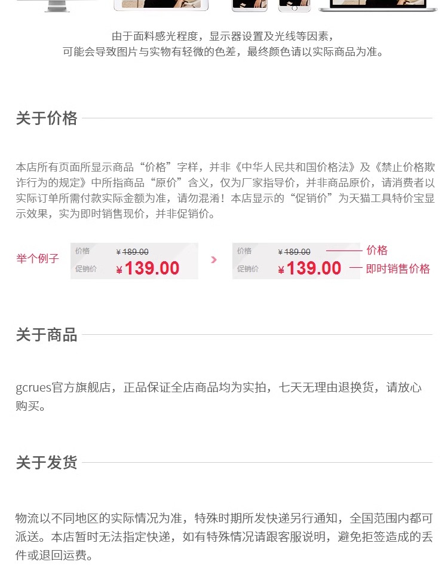
Task: Click the gcrues官方旗舰店 paragraph text
Action: coord(219,397)
